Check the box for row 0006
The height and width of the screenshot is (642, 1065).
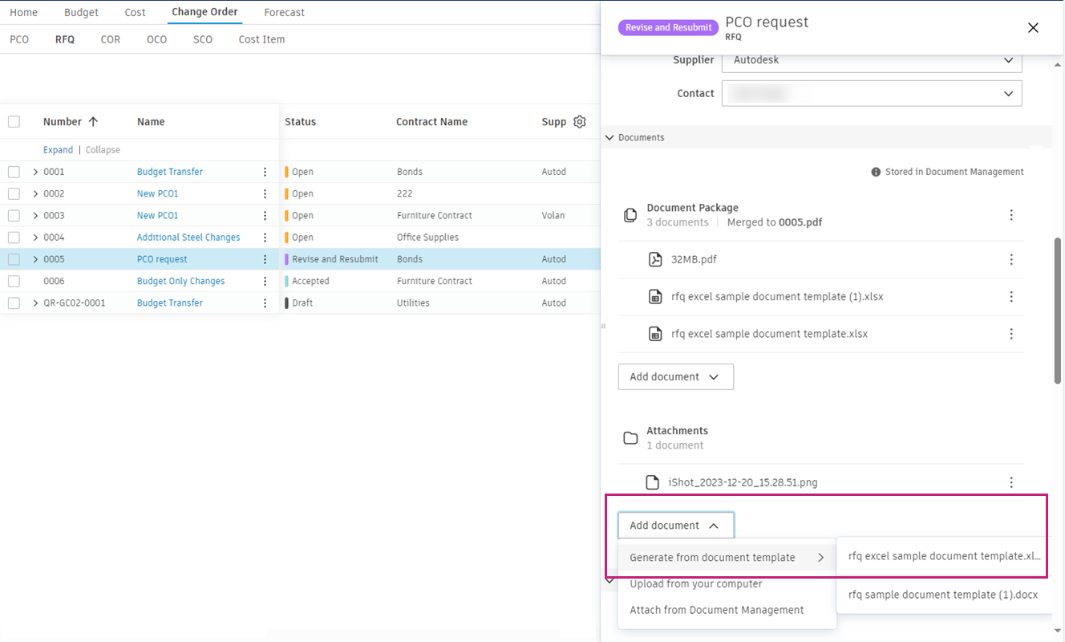tap(14, 281)
